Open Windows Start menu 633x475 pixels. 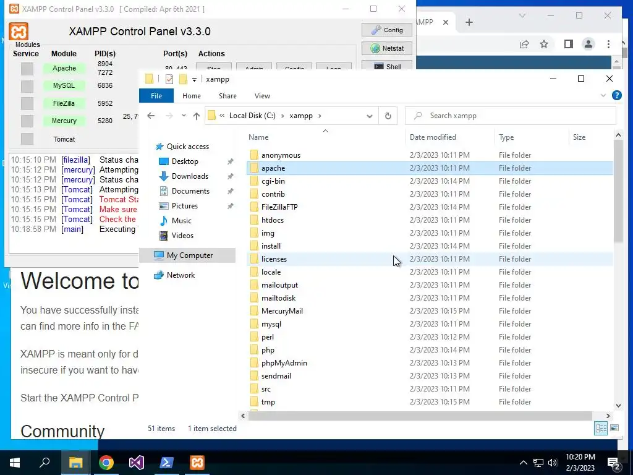15,463
